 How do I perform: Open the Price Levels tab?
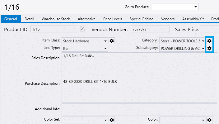[113, 19]
